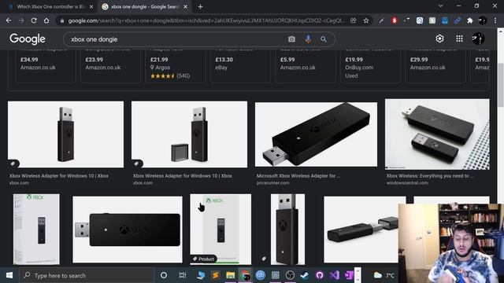This screenshot has height=283, width=504.
Task: Open Steam from the taskbar
Action: 305,275
